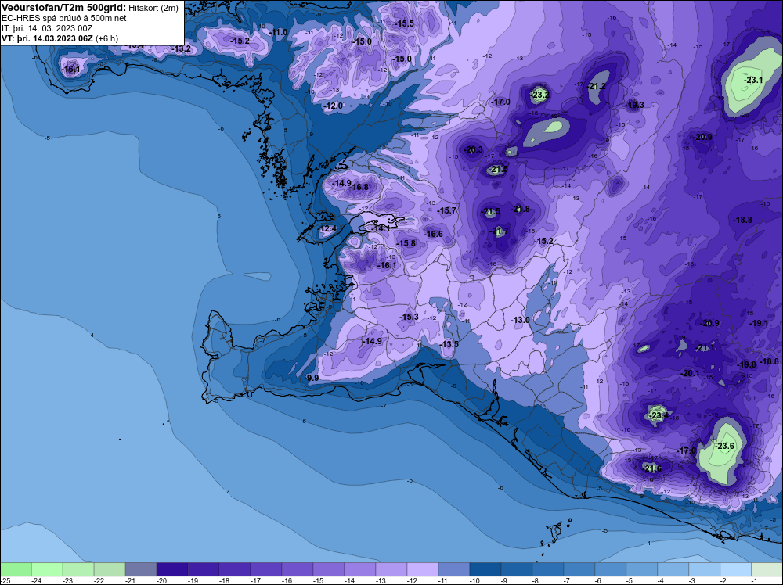Pick the legend swatch labeled -4

[x=673, y=569]
